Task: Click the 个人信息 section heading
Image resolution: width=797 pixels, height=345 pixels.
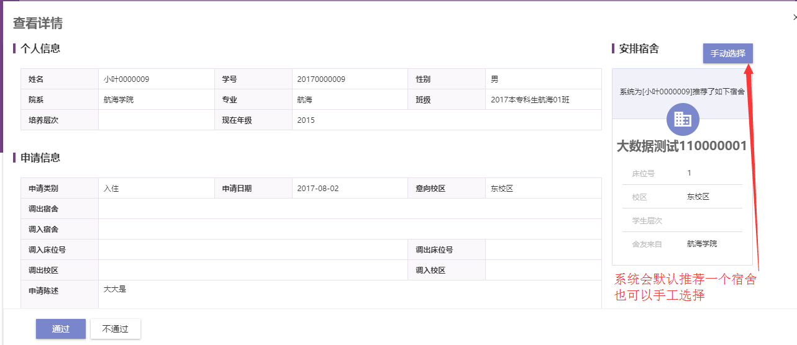Action: tap(40, 48)
